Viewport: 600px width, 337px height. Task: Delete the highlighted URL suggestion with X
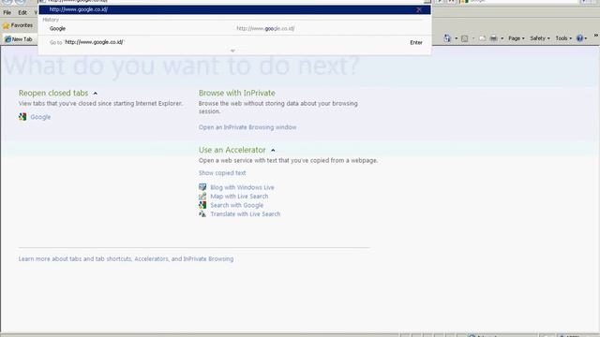(419, 9)
